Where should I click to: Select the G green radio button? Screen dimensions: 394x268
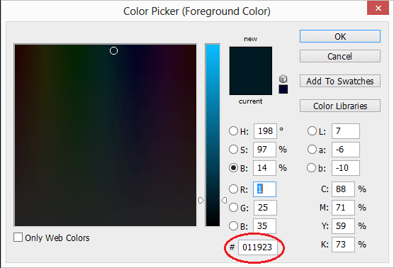pos(233,208)
